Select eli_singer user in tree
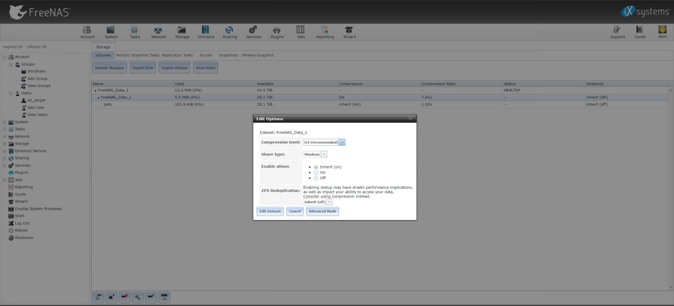Viewport: 674px width, 306px height. point(36,100)
